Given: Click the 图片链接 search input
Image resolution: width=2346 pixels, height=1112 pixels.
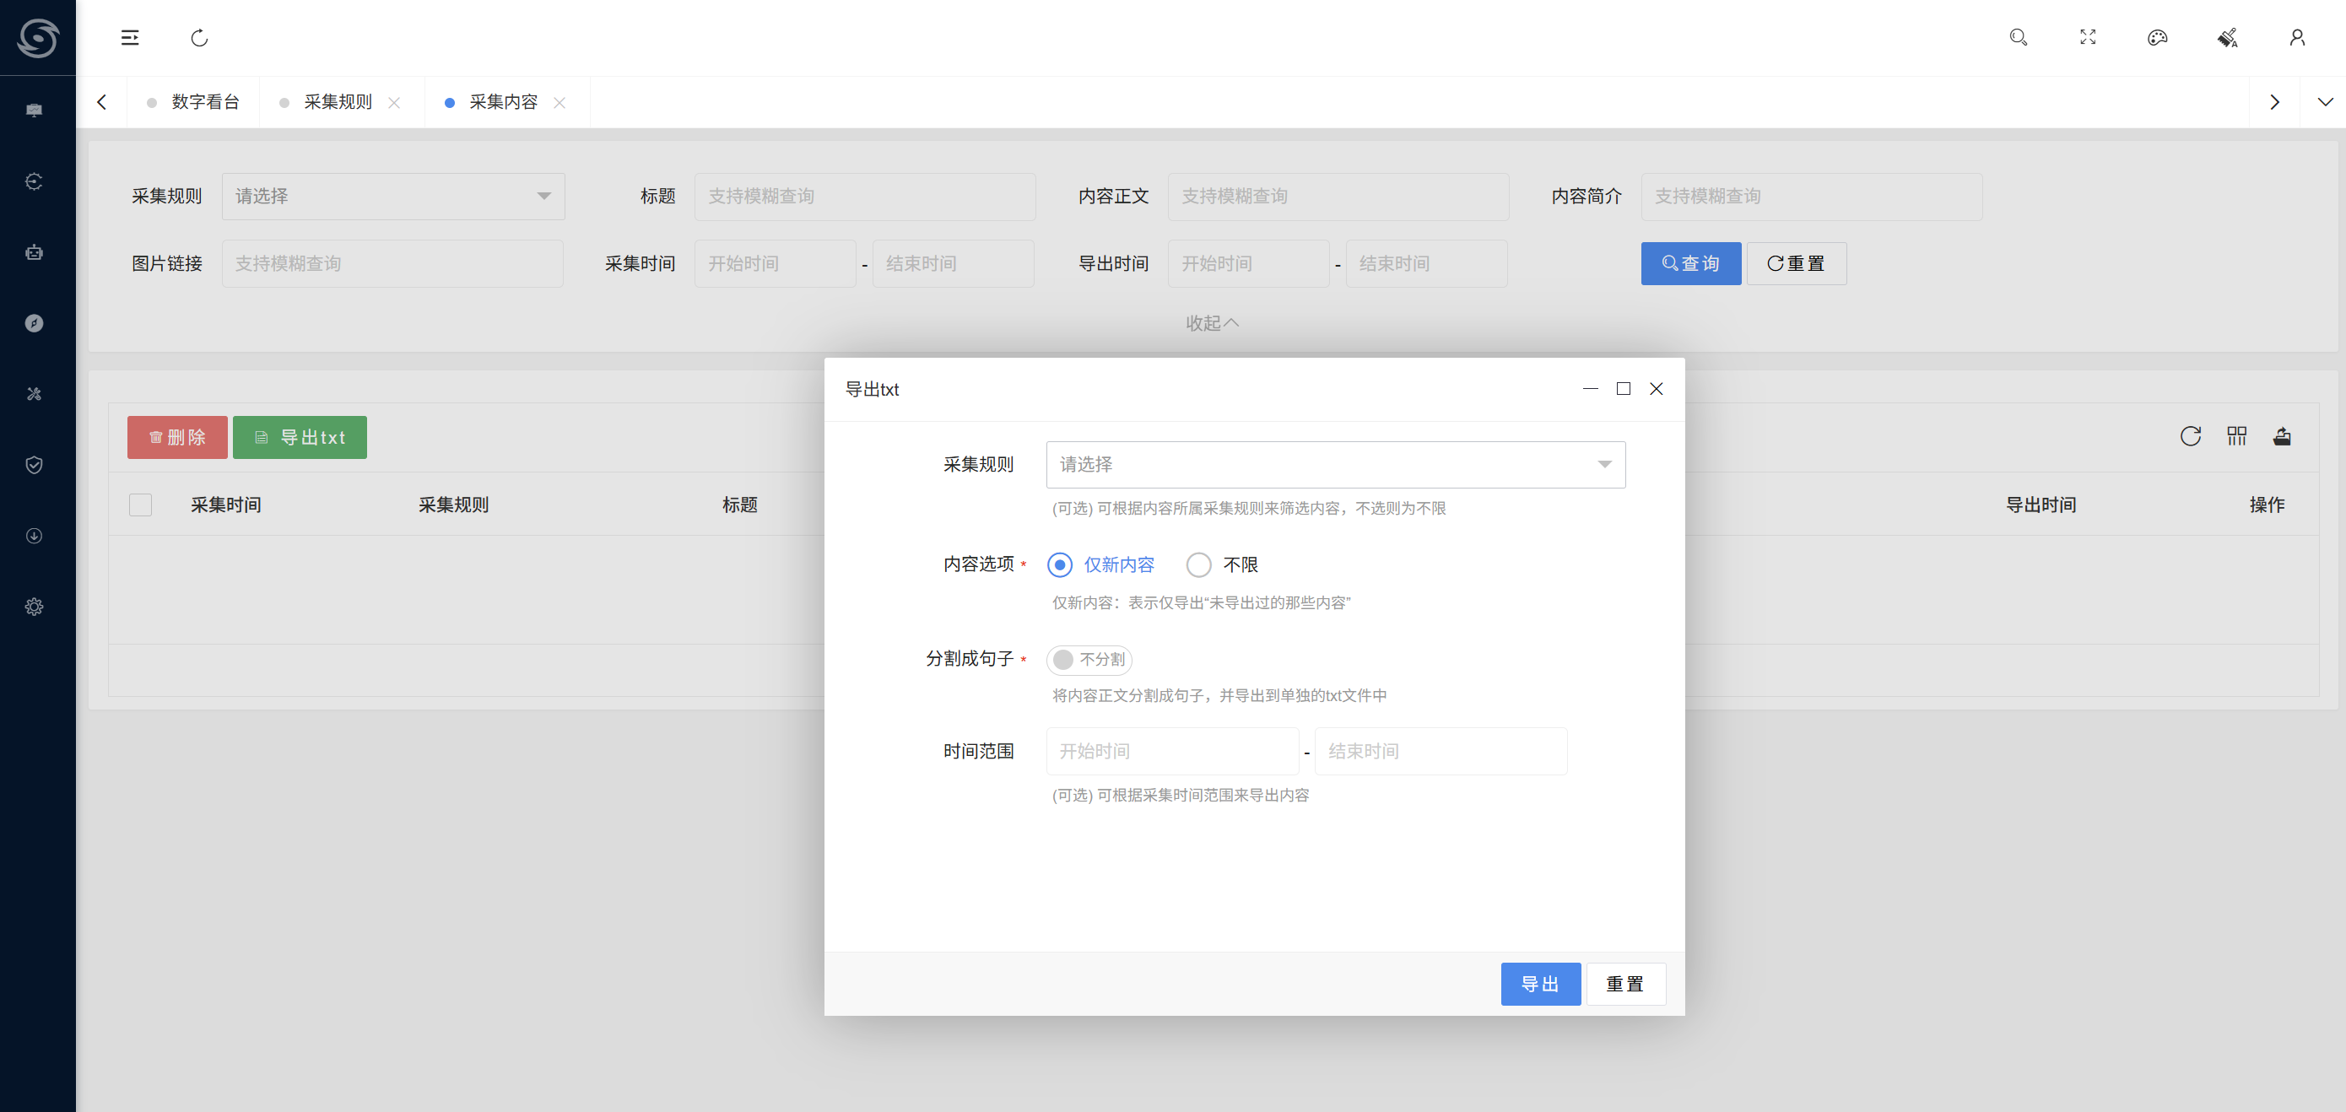Looking at the screenshot, I should click(x=392, y=263).
